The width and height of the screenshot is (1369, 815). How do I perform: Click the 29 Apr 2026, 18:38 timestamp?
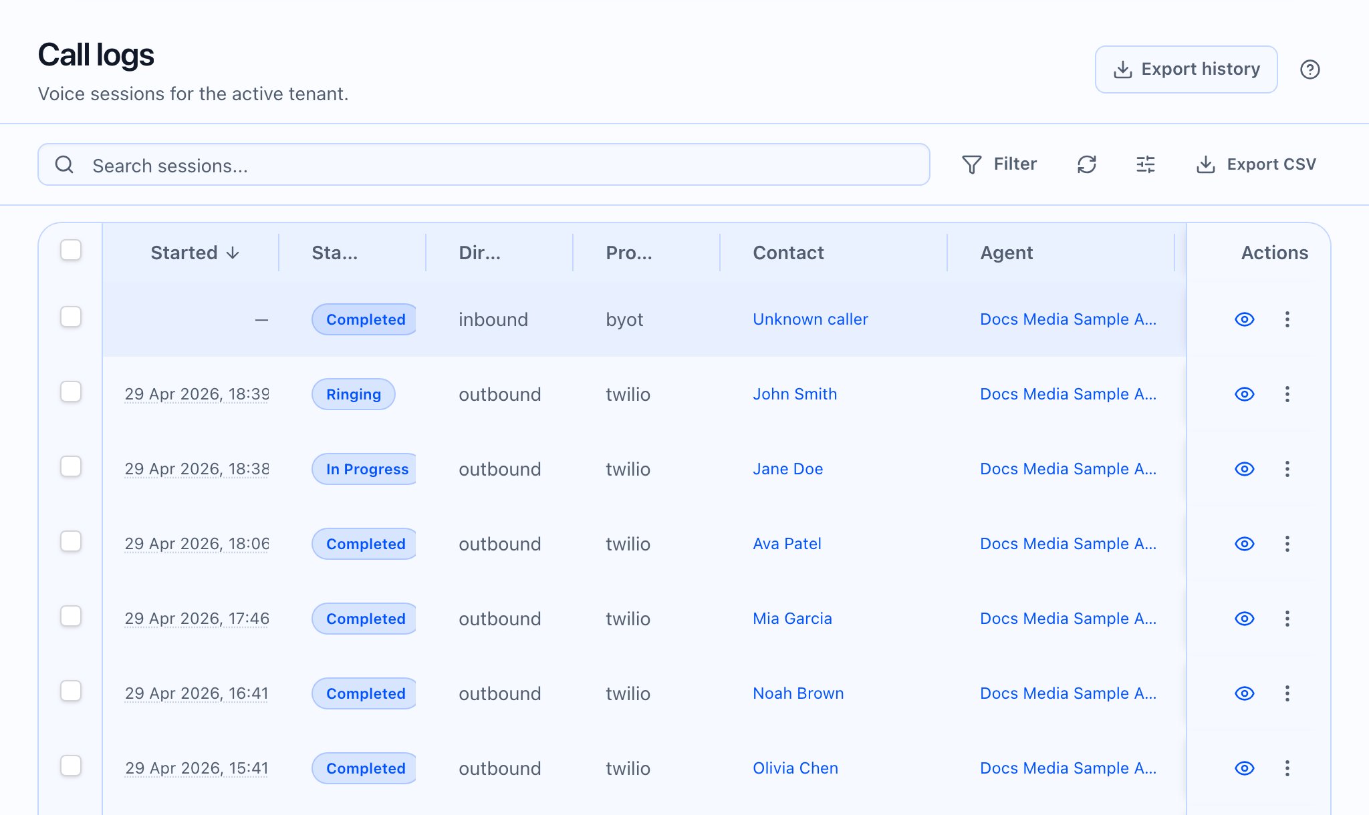click(197, 469)
